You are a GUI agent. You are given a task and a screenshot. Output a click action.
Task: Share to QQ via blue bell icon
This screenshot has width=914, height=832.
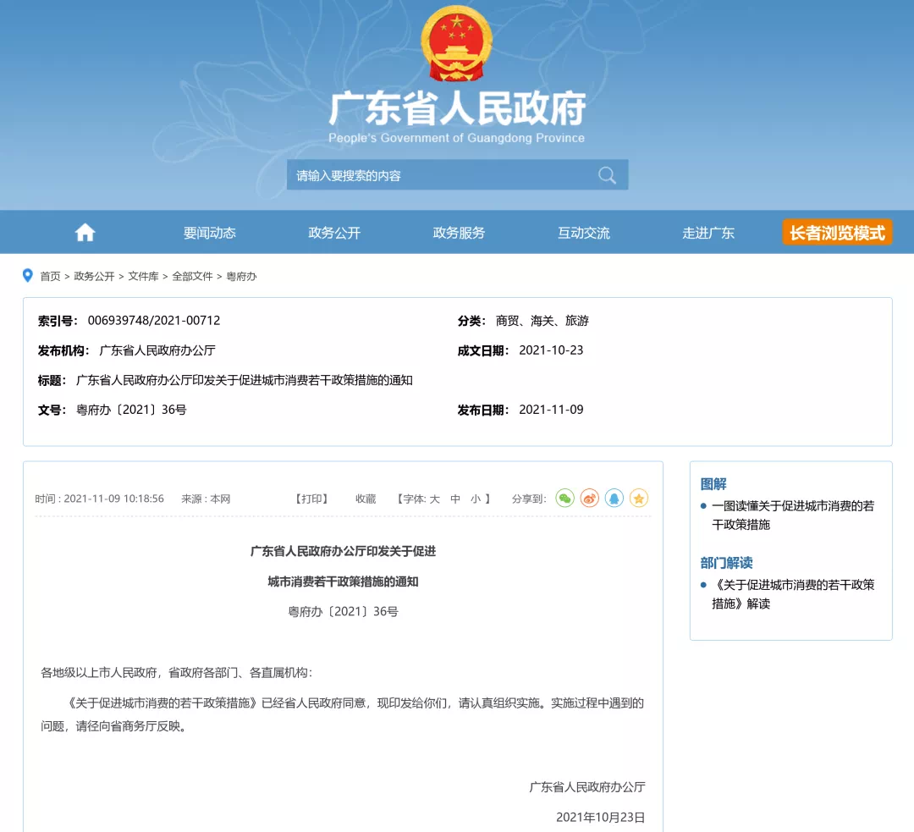[x=614, y=499]
